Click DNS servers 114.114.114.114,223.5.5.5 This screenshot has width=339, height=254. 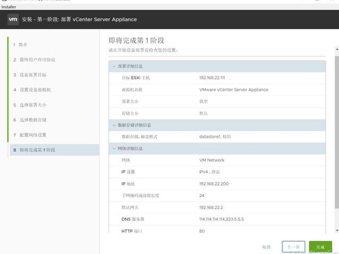click(221, 219)
